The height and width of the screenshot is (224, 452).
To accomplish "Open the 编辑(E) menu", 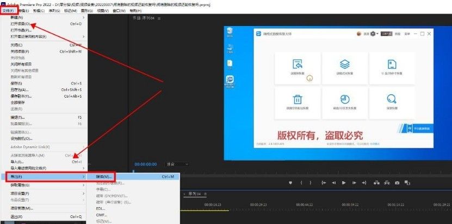I will pos(23,11).
